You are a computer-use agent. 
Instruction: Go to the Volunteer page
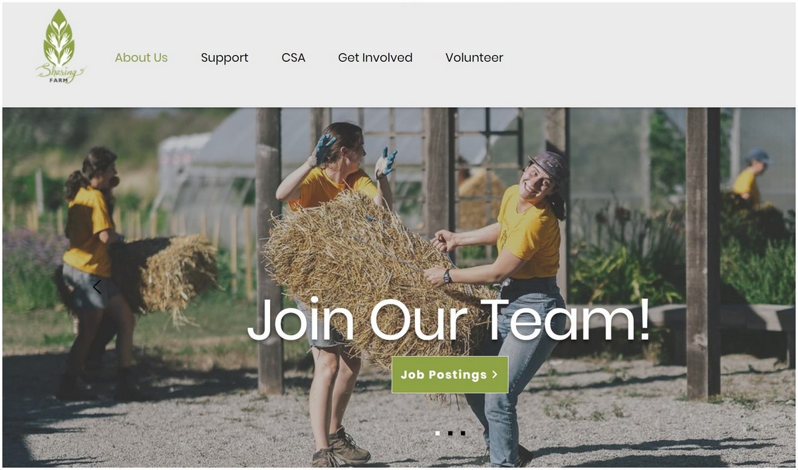(x=474, y=58)
